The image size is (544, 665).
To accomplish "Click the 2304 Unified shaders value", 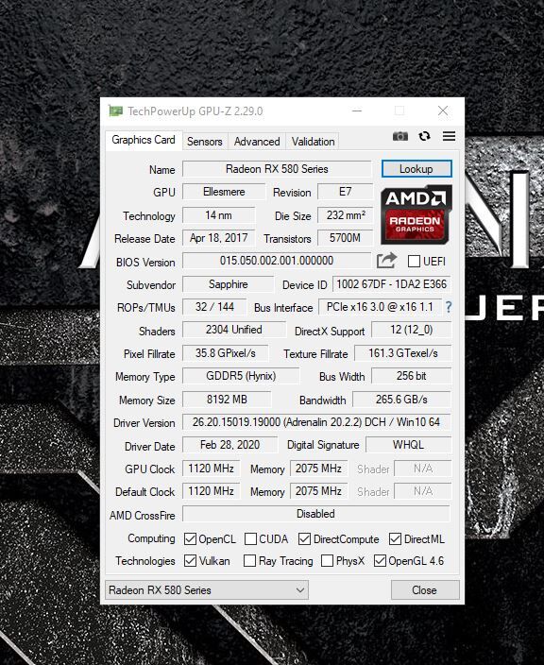I will (x=234, y=330).
